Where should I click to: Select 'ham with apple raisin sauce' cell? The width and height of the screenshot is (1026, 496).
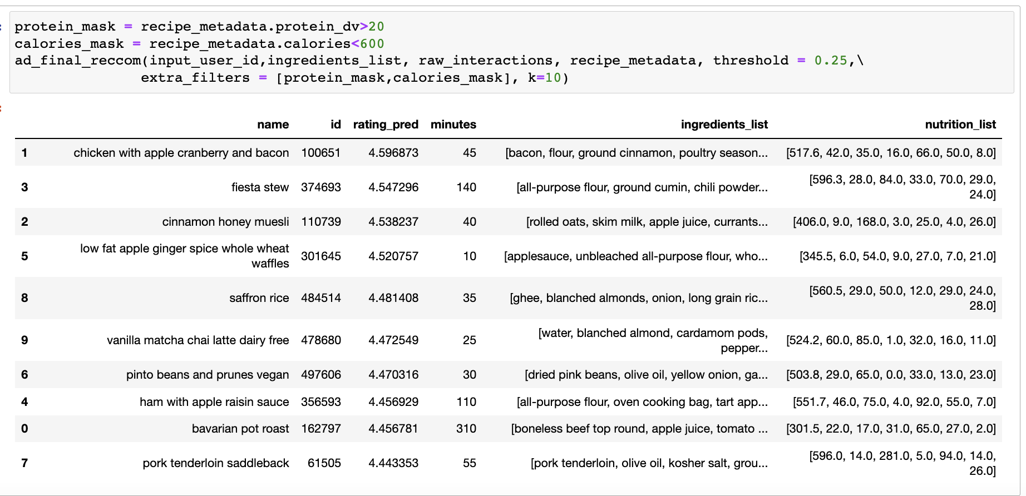click(x=214, y=402)
